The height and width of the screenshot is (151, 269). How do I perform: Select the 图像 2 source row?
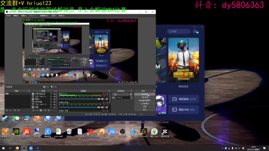[x=44, y=99]
